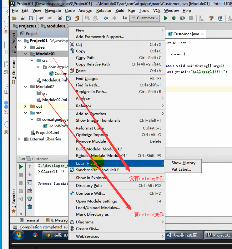The image size is (232, 249).
Task: Expand the External Libraries node
Action: click(19, 139)
